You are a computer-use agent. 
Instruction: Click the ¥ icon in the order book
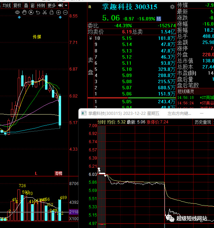tap(90, 38)
